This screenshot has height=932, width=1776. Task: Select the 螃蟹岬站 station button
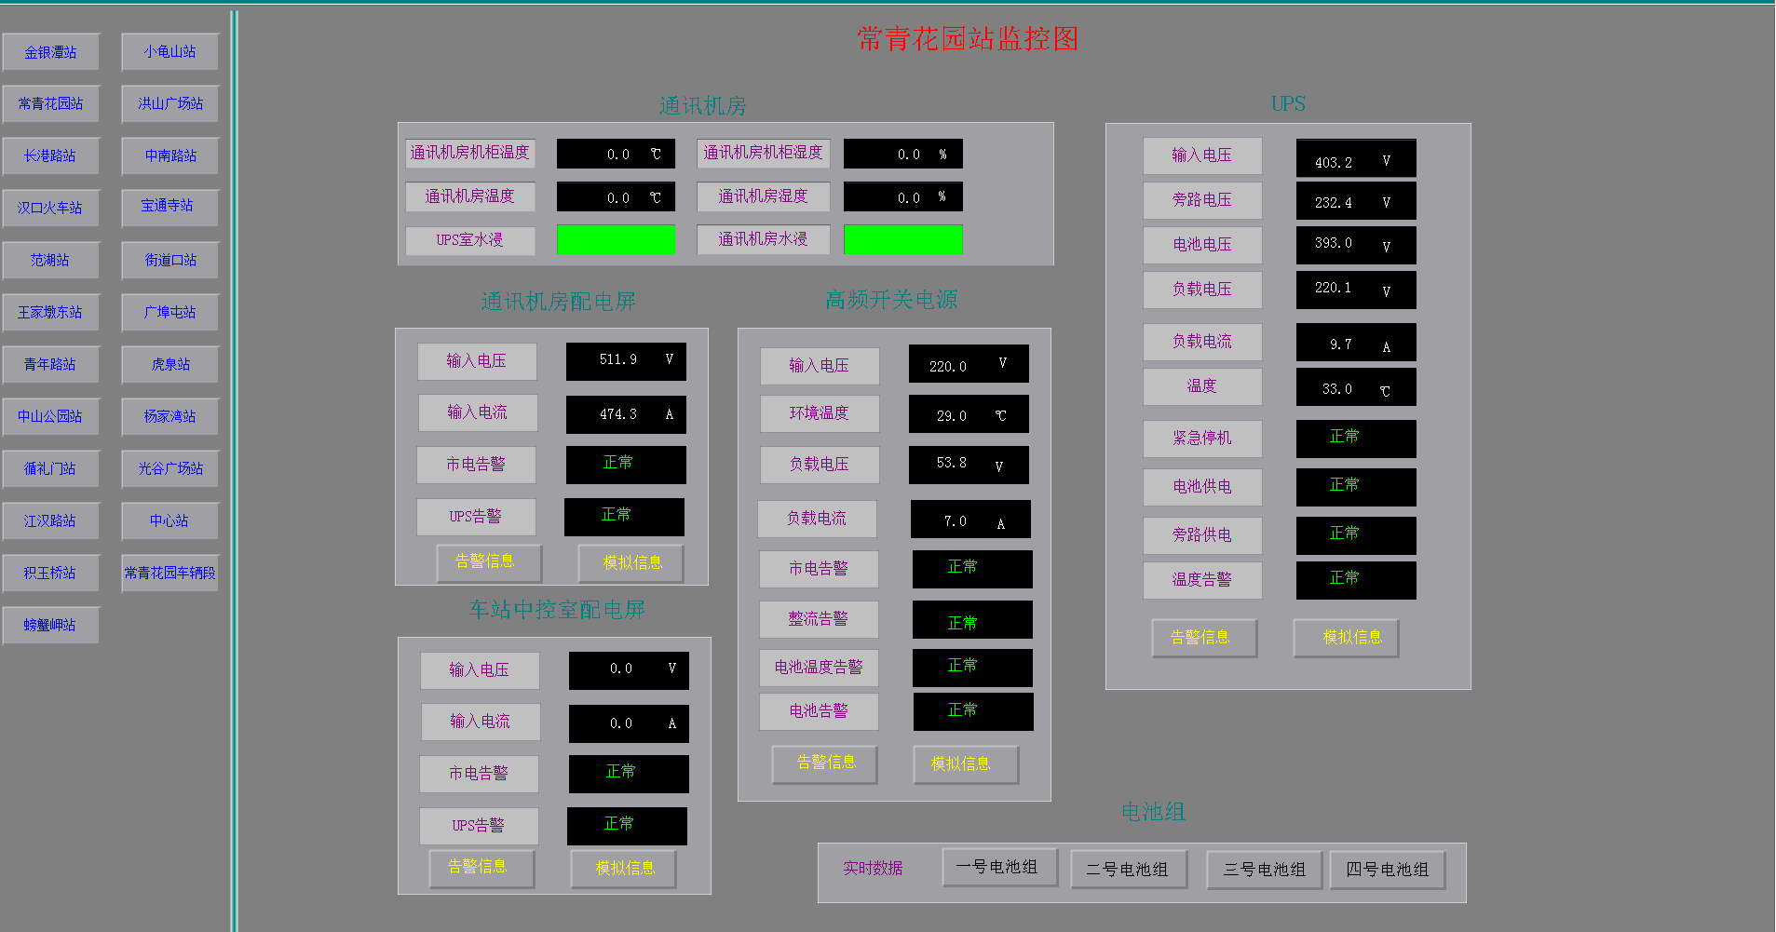coord(50,626)
